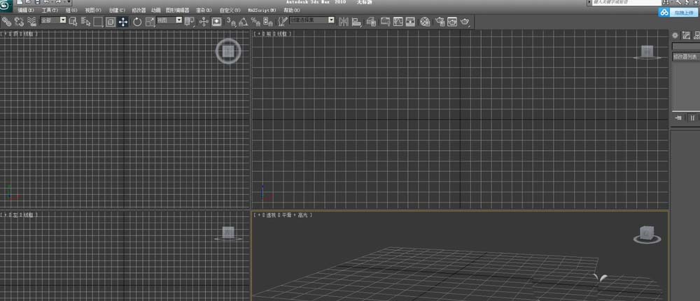Activate the Select and Rotate tool

tap(137, 22)
